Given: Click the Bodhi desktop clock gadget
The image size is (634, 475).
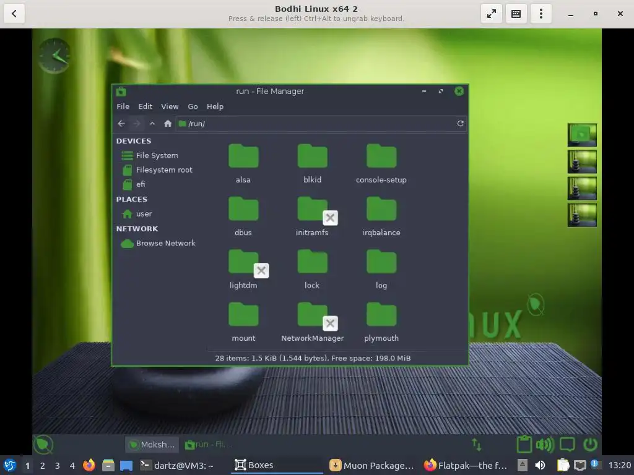Looking at the screenshot, I should 54,56.
